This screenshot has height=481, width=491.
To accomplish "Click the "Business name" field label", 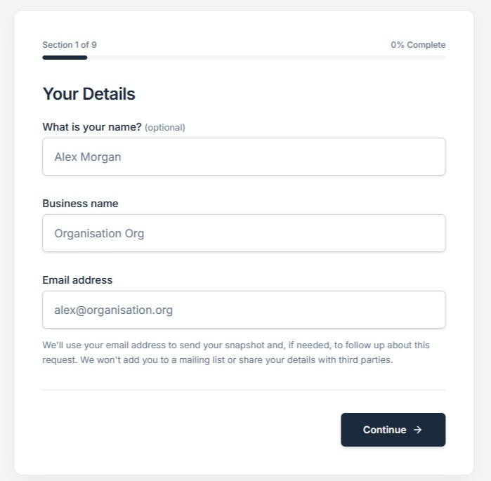I will 80,204.
